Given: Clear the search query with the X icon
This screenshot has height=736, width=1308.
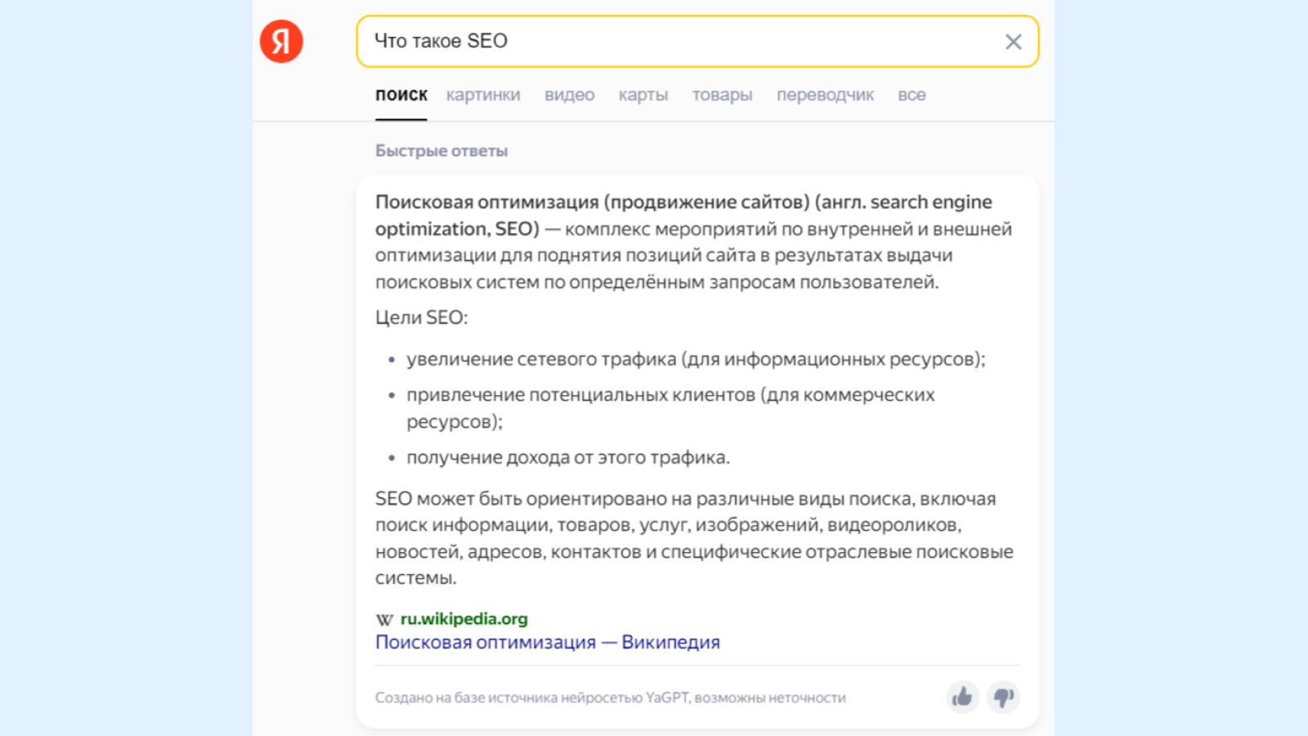Looking at the screenshot, I should coord(1013,42).
